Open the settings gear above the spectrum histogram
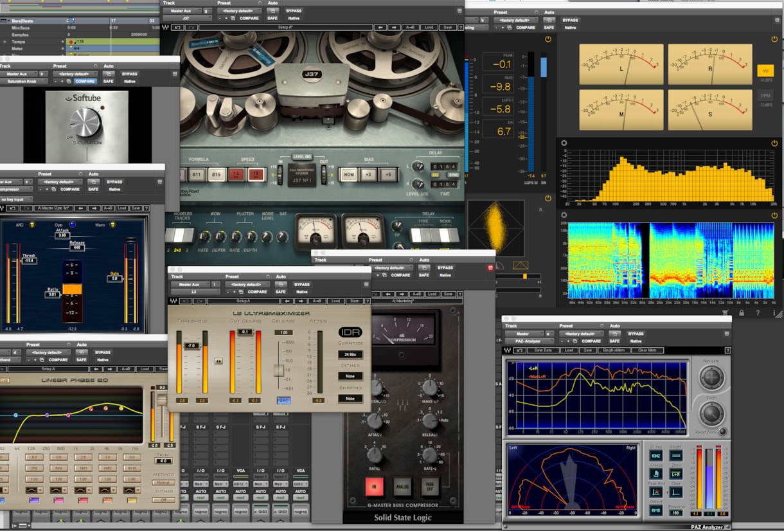784x531 pixels. (x=564, y=143)
